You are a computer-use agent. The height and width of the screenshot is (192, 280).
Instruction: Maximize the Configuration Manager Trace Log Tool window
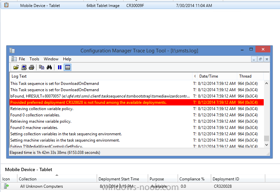251,49
